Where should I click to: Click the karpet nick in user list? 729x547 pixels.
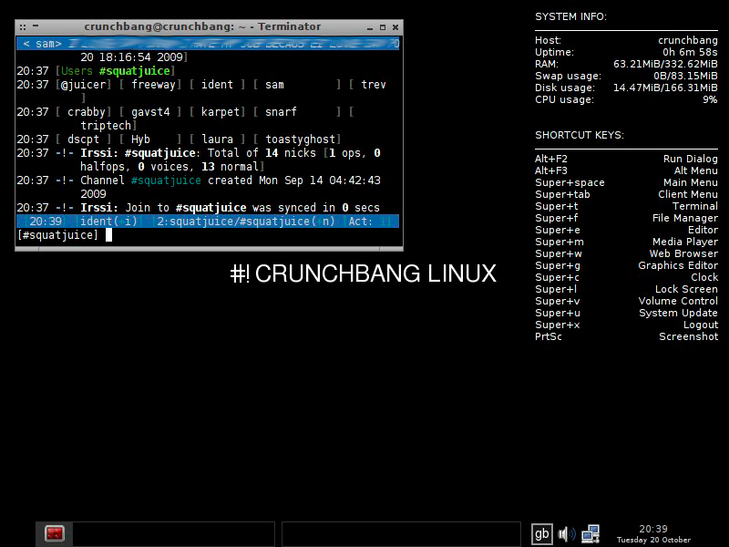(221, 112)
